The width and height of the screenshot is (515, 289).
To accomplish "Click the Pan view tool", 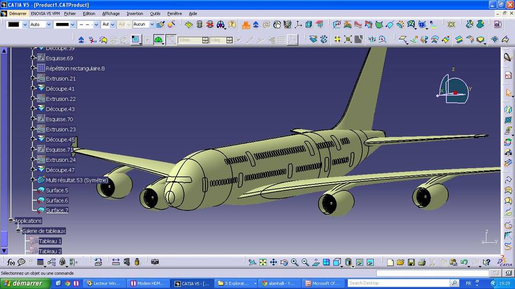I will click(x=274, y=262).
